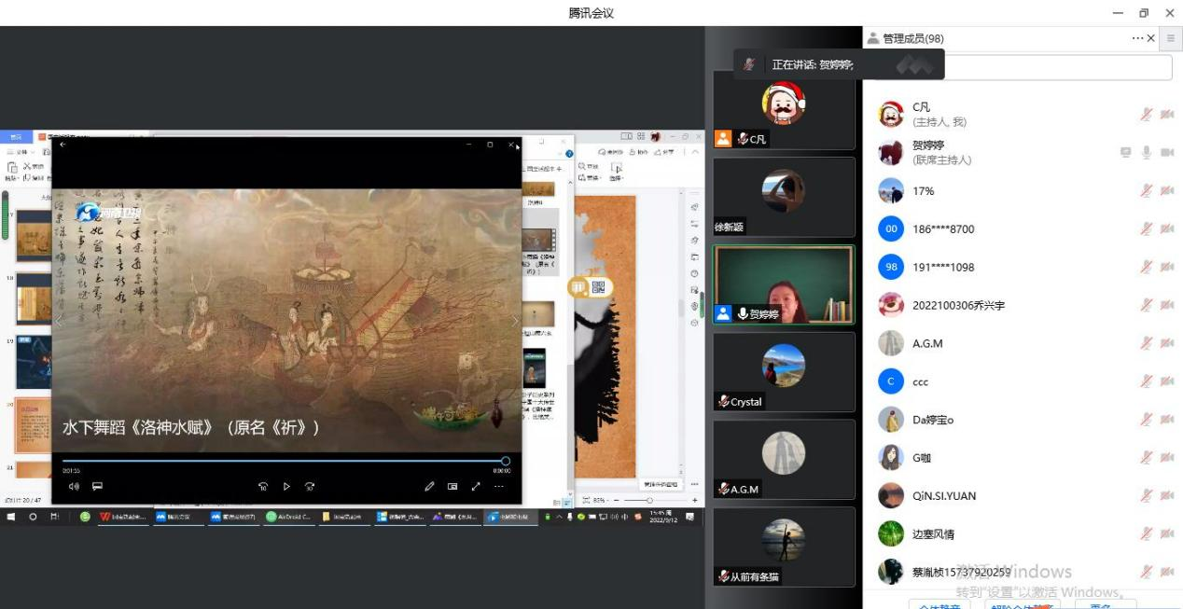This screenshot has width=1183, height=609.
Task: Open subtitles icon in video player
Action: point(97,486)
